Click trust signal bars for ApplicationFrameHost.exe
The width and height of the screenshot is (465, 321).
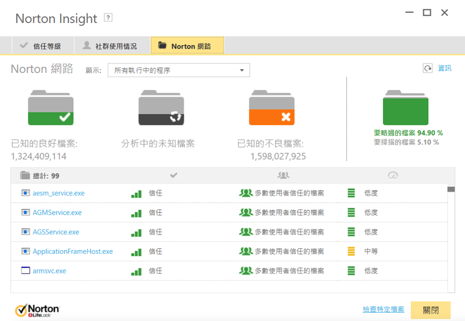pyautogui.click(x=136, y=252)
